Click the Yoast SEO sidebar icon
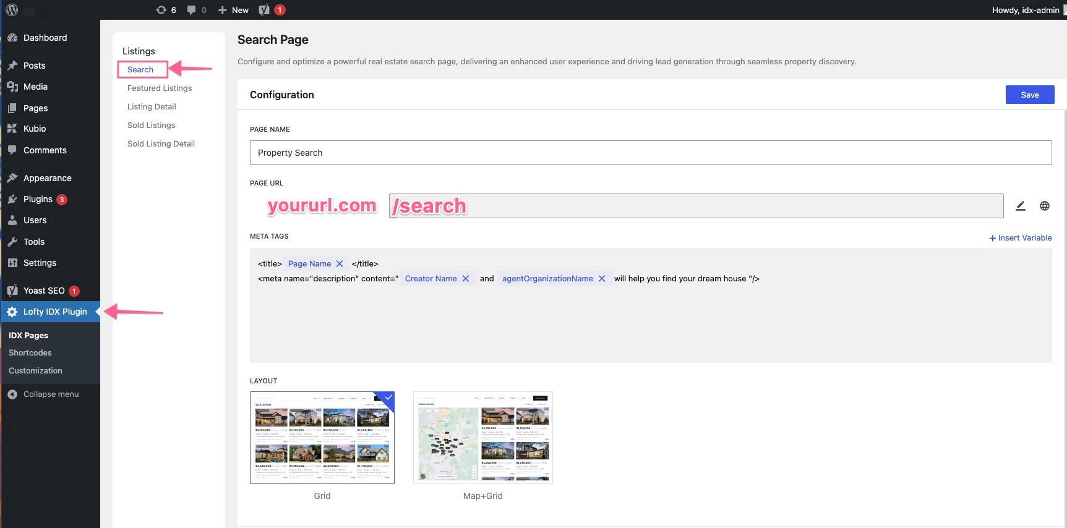 point(12,291)
